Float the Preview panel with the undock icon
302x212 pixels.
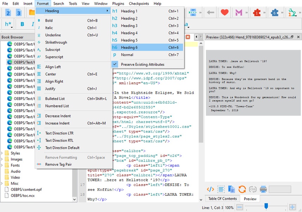tap(292, 37)
